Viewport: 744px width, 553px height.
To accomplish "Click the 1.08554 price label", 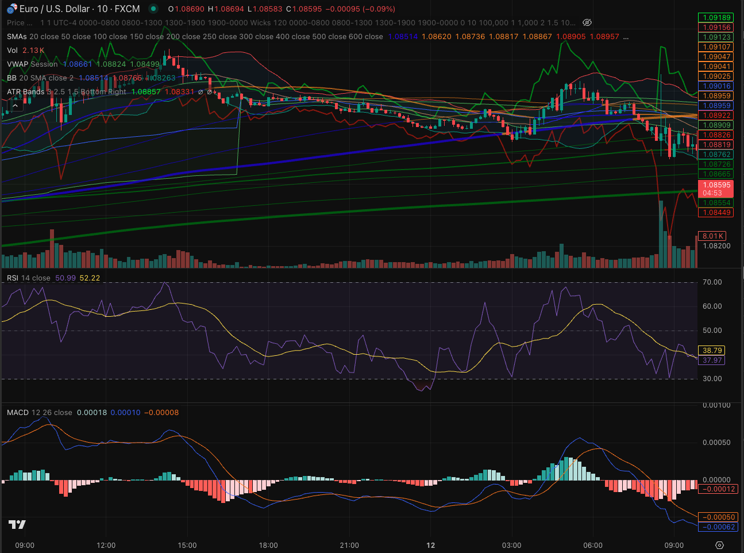I will pos(715,202).
